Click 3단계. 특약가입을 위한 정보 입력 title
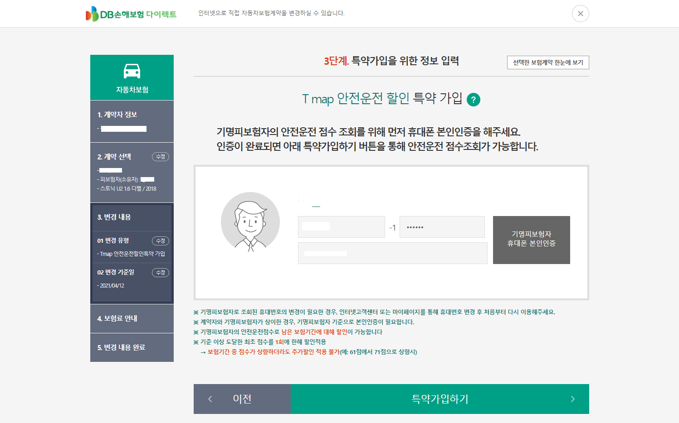Viewport: 679px width, 423px height. pyautogui.click(x=391, y=61)
